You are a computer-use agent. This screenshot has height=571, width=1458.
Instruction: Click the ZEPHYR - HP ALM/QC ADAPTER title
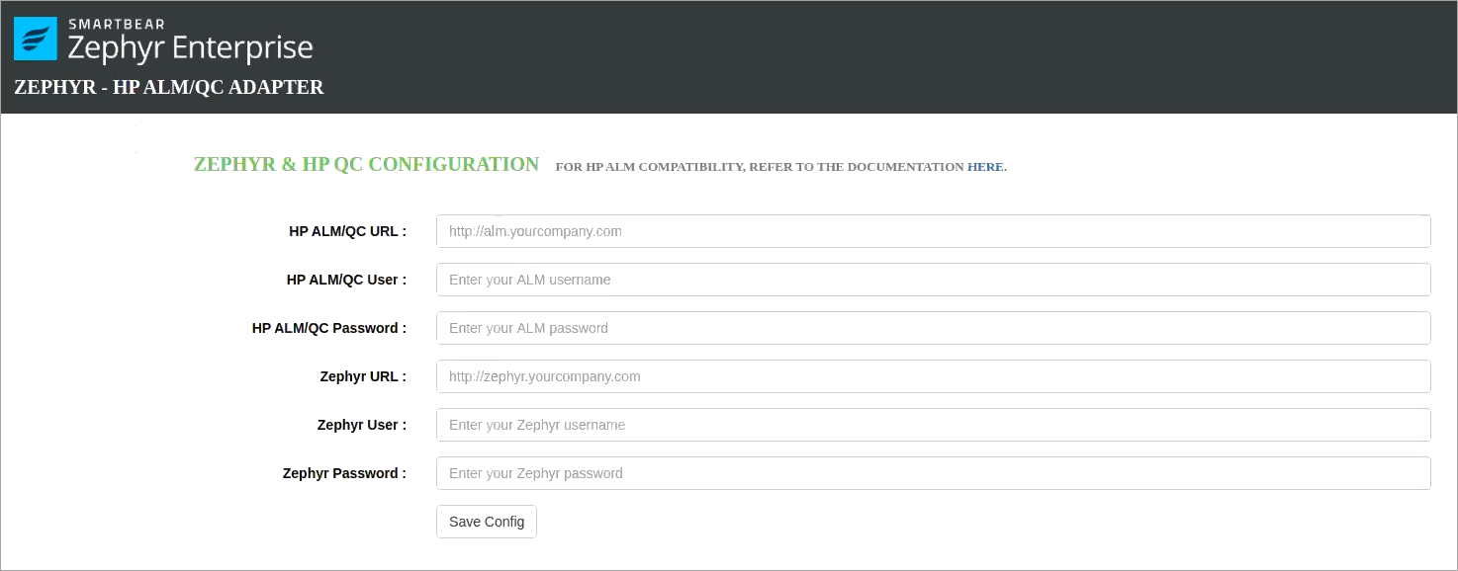(x=169, y=87)
